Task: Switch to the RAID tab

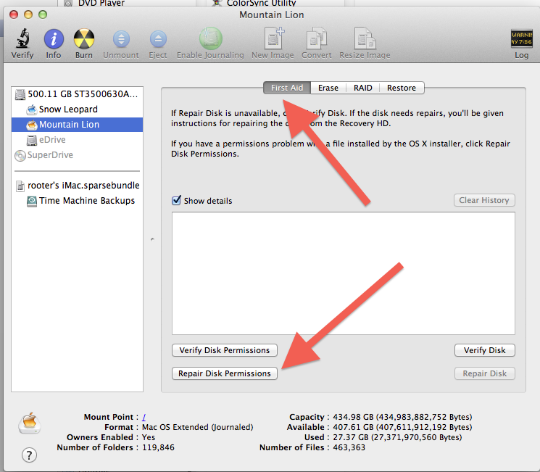Action: [363, 88]
